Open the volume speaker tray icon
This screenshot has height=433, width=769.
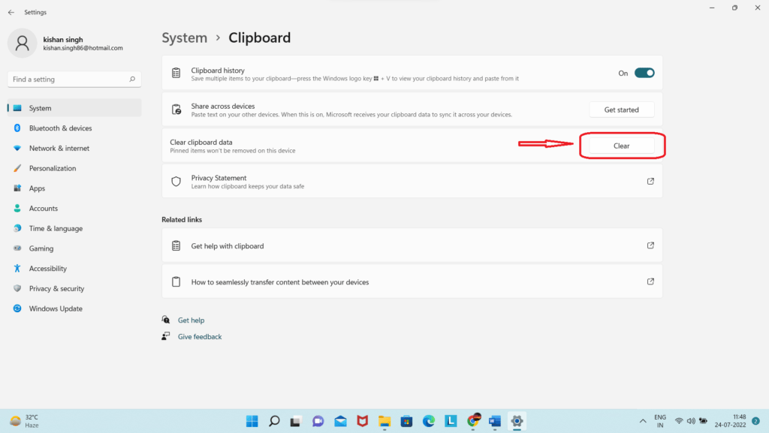[691, 421]
